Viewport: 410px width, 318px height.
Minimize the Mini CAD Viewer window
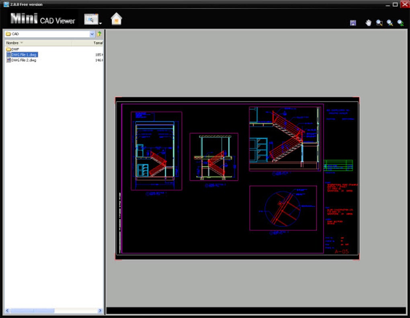point(388,5)
